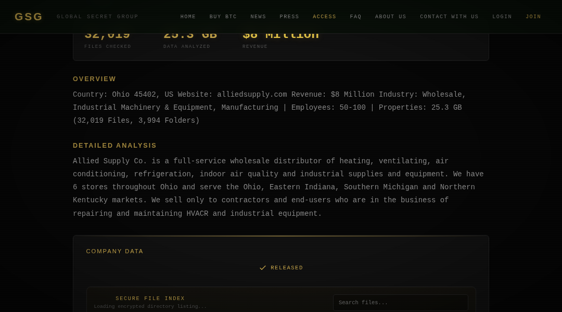Click the alliedsupply.com website text
The height and width of the screenshot is (312, 562).
tap(252, 95)
